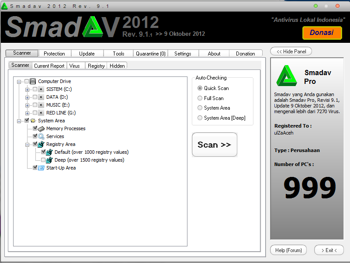
Task: Uncheck the Start-Up Area checkbox
Action: (35, 167)
